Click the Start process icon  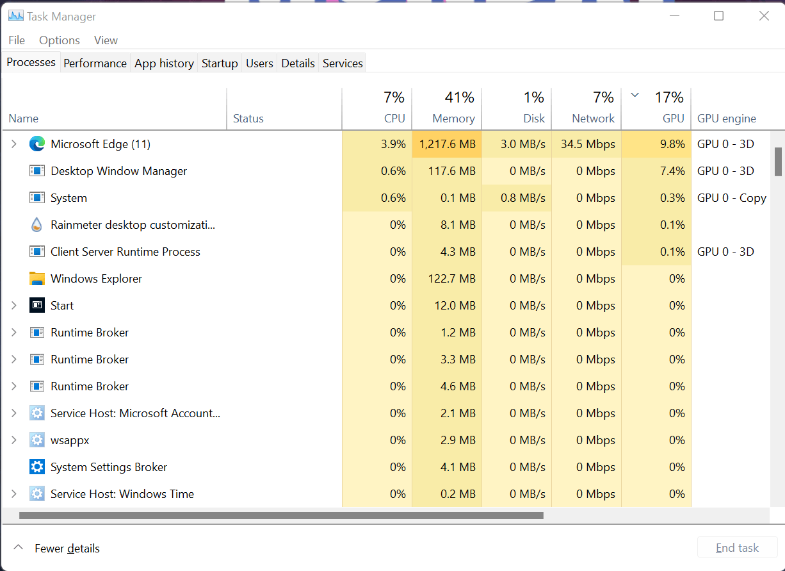37,306
